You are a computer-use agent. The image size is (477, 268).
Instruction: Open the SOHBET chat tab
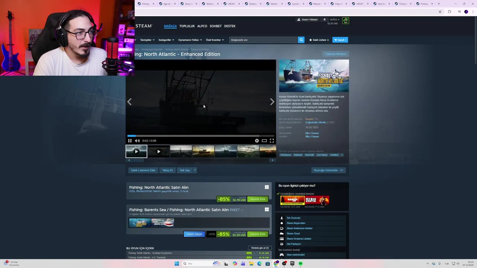(x=216, y=26)
